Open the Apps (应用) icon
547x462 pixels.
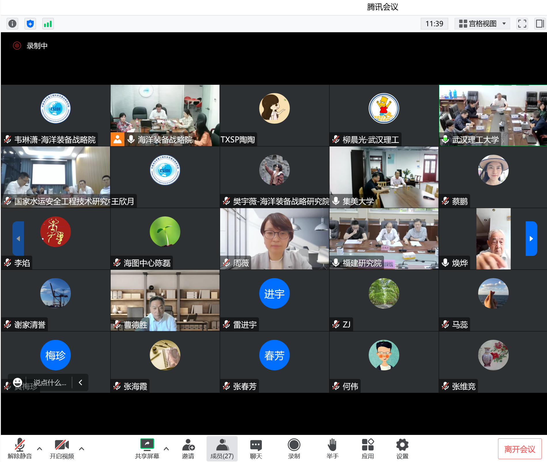tap(368, 448)
